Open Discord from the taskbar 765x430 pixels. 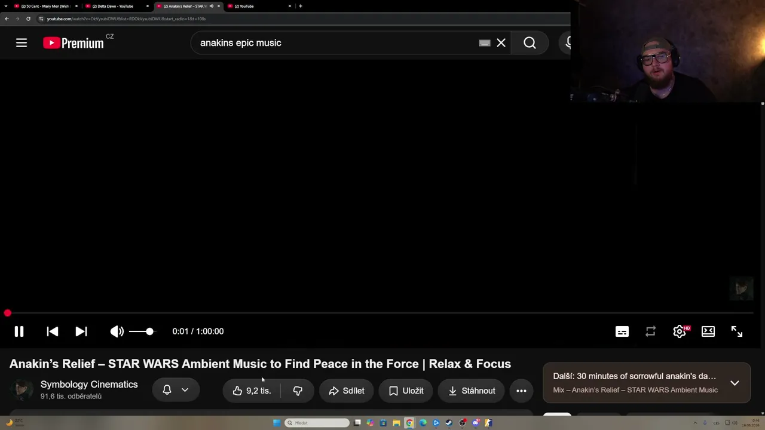coord(476,423)
